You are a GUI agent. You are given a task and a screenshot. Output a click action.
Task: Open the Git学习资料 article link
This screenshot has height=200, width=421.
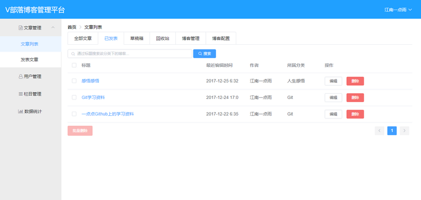pyautogui.click(x=93, y=97)
